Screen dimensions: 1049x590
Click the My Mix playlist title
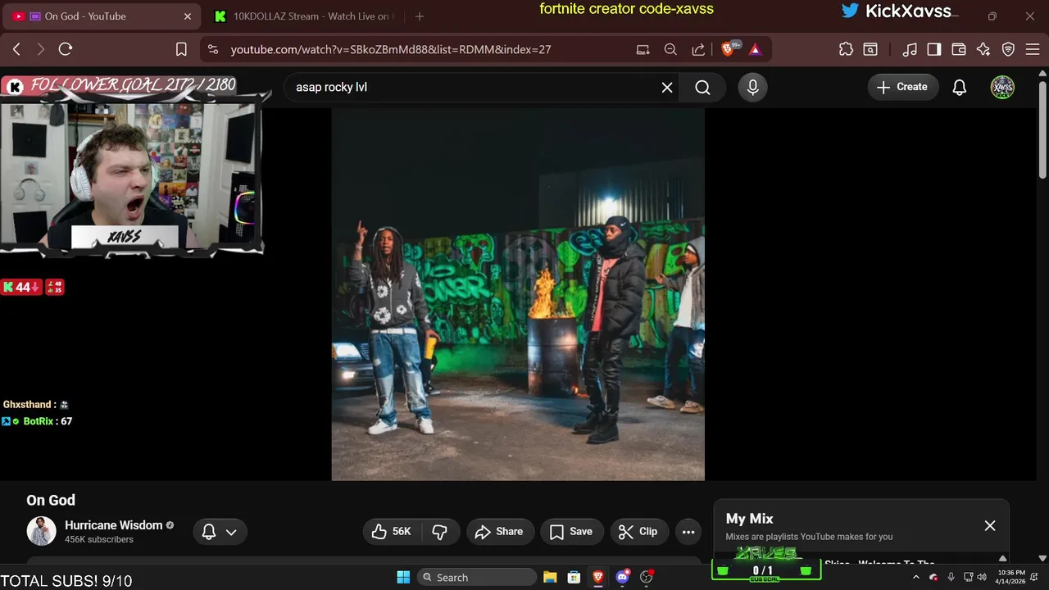750,519
